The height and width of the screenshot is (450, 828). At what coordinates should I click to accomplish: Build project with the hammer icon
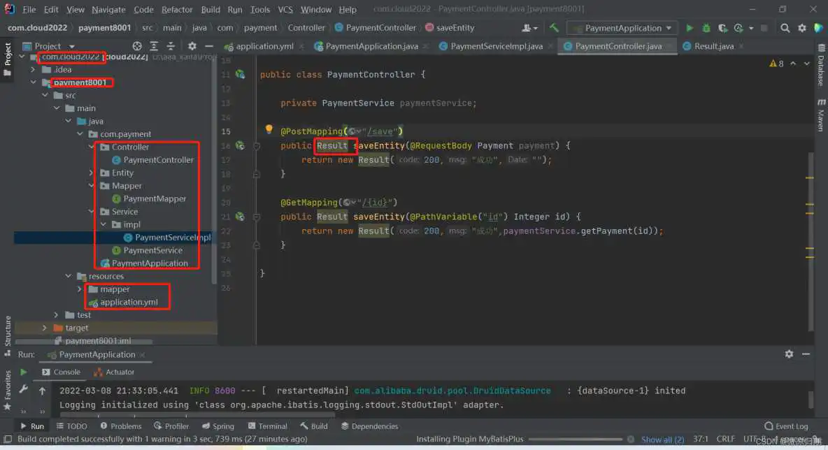[x=554, y=28]
